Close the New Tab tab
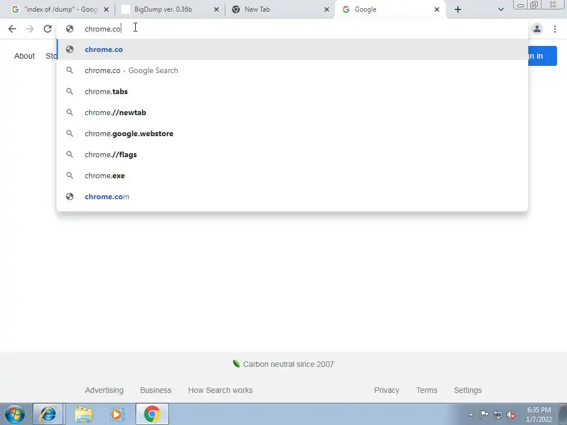Viewport: 567px width, 425px height. pyautogui.click(x=327, y=9)
